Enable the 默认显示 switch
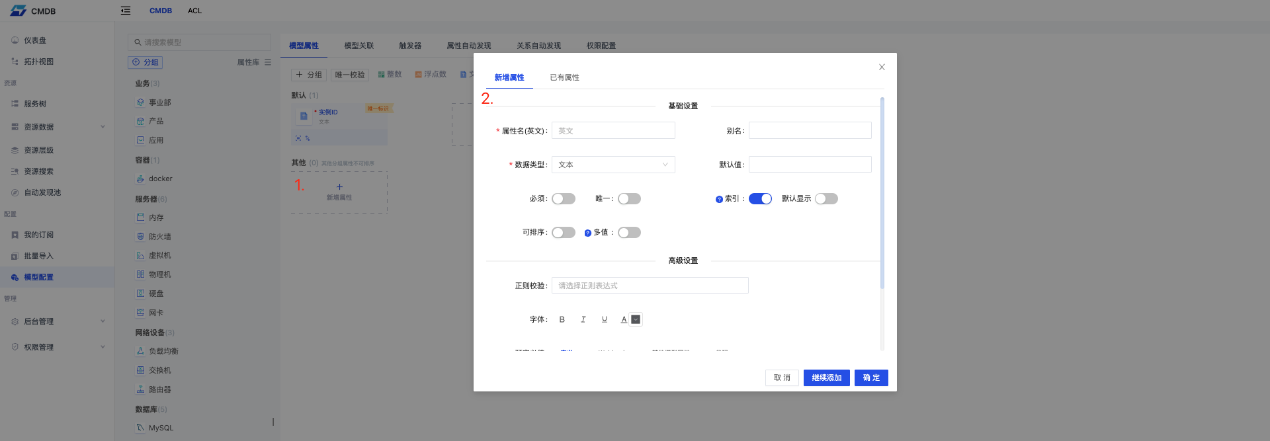Viewport: 1270px width, 441px height. point(826,198)
